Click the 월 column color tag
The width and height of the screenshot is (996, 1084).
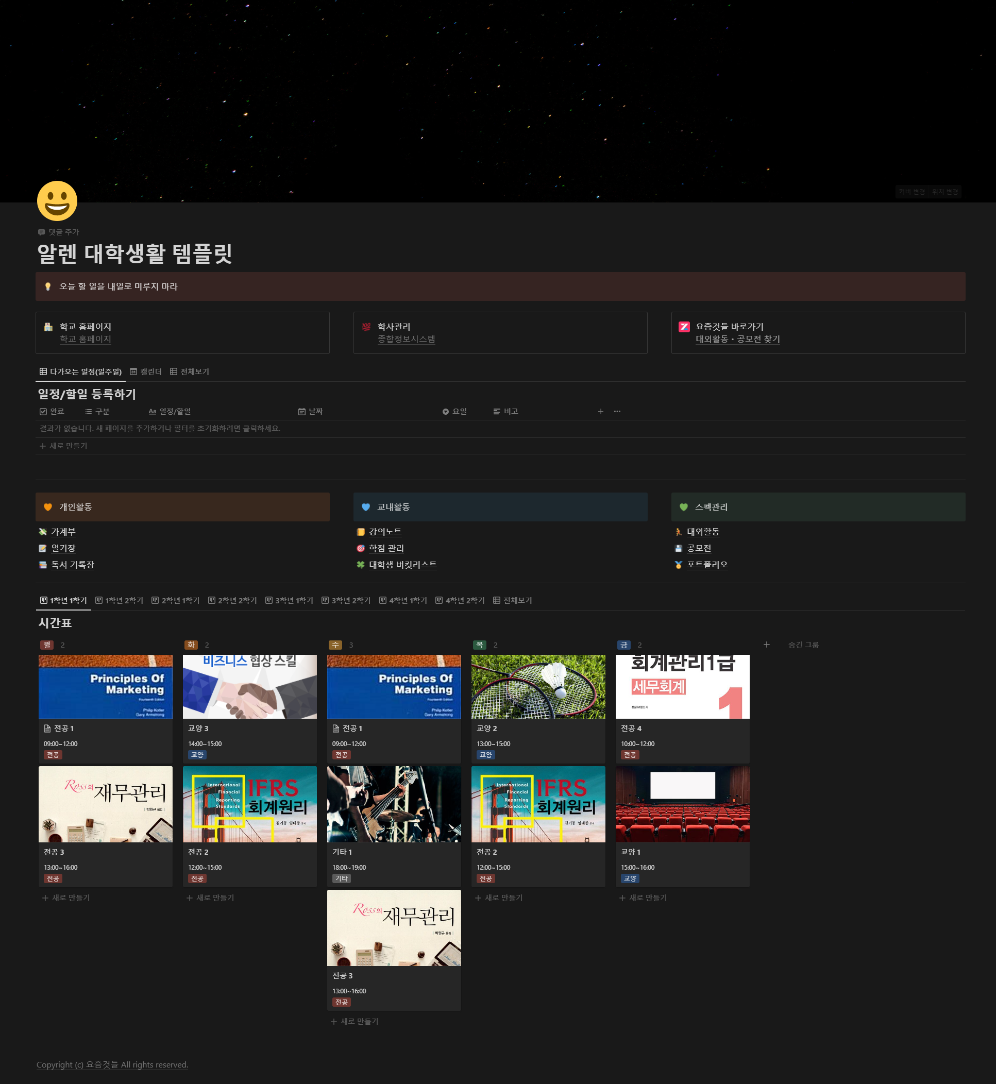click(47, 645)
